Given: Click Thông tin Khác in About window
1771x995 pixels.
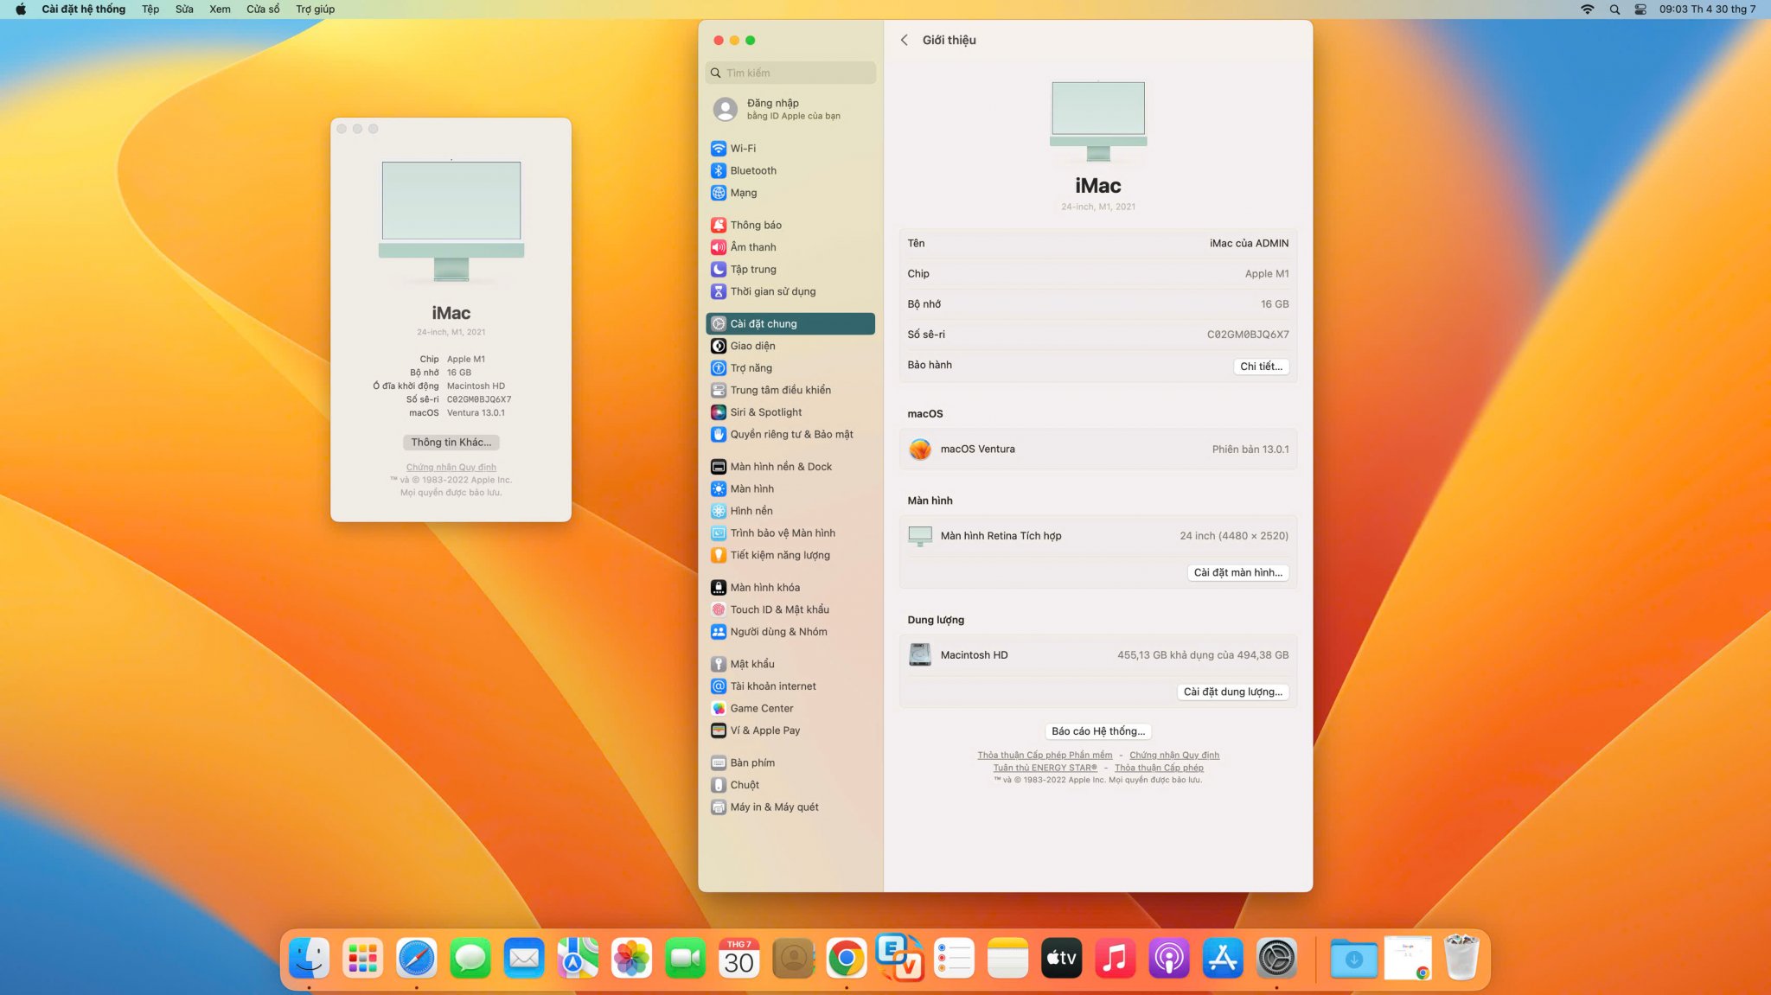Looking at the screenshot, I should point(451,442).
